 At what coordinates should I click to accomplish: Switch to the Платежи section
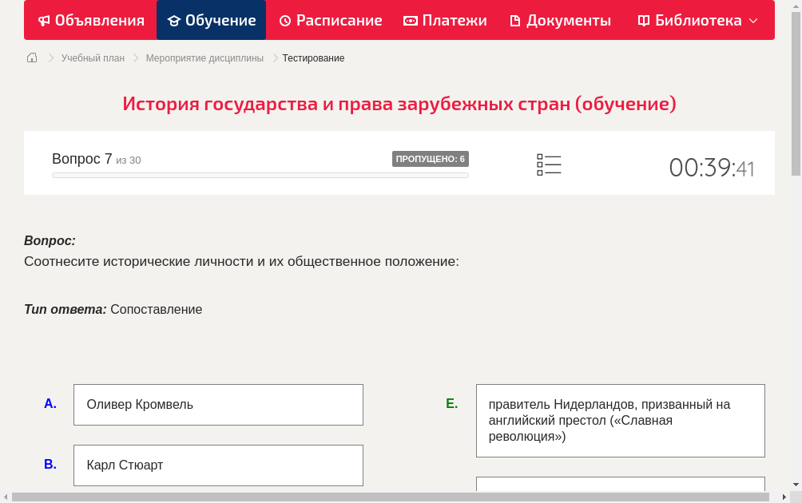(445, 20)
